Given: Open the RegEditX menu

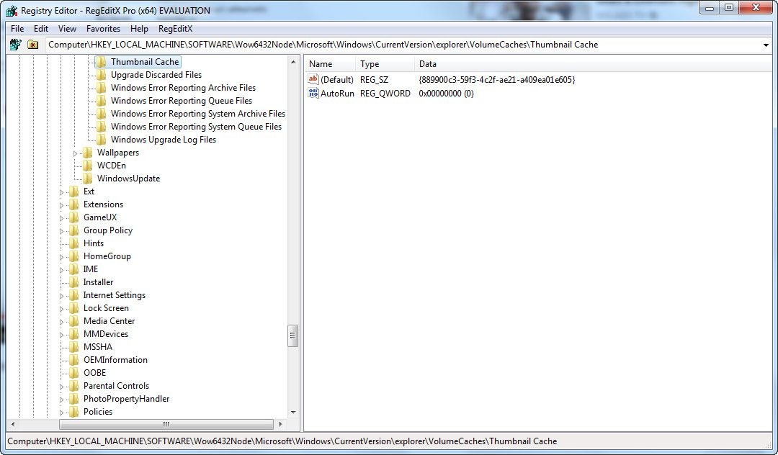Looking at the screenshot, I should pyautogui.click(x=176, y=28).
